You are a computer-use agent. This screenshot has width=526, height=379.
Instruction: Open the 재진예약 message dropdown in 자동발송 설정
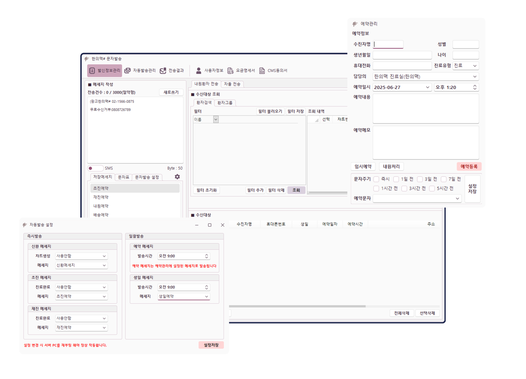click(81, 327)
